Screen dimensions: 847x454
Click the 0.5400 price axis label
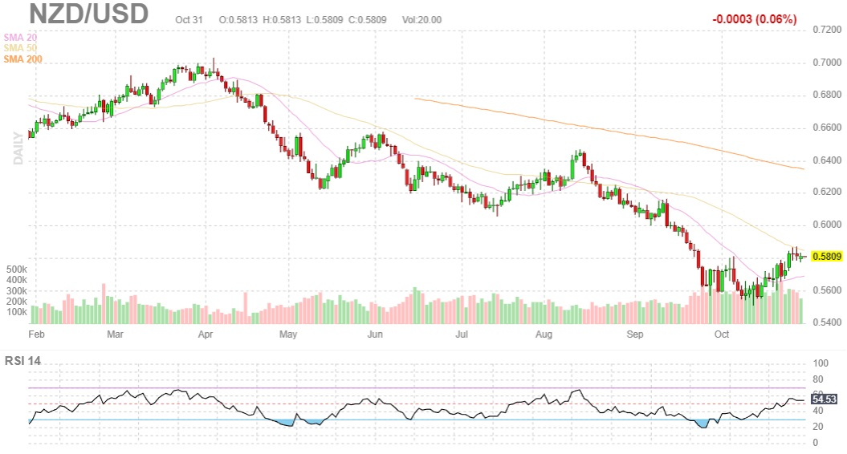(827, 322)
